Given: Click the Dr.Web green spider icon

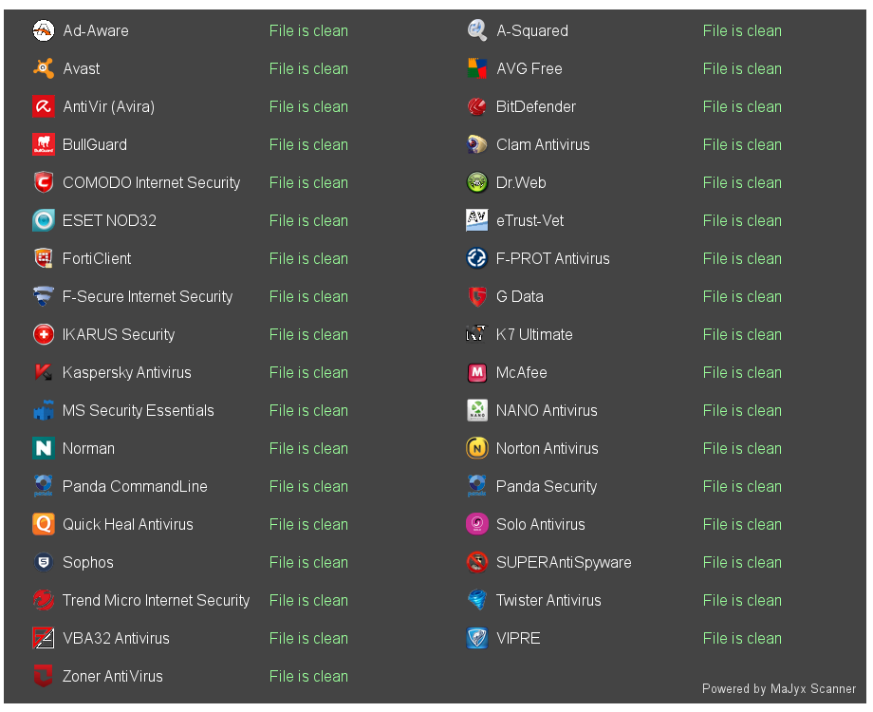Looking at the screenshot, I should coord(477,182).
